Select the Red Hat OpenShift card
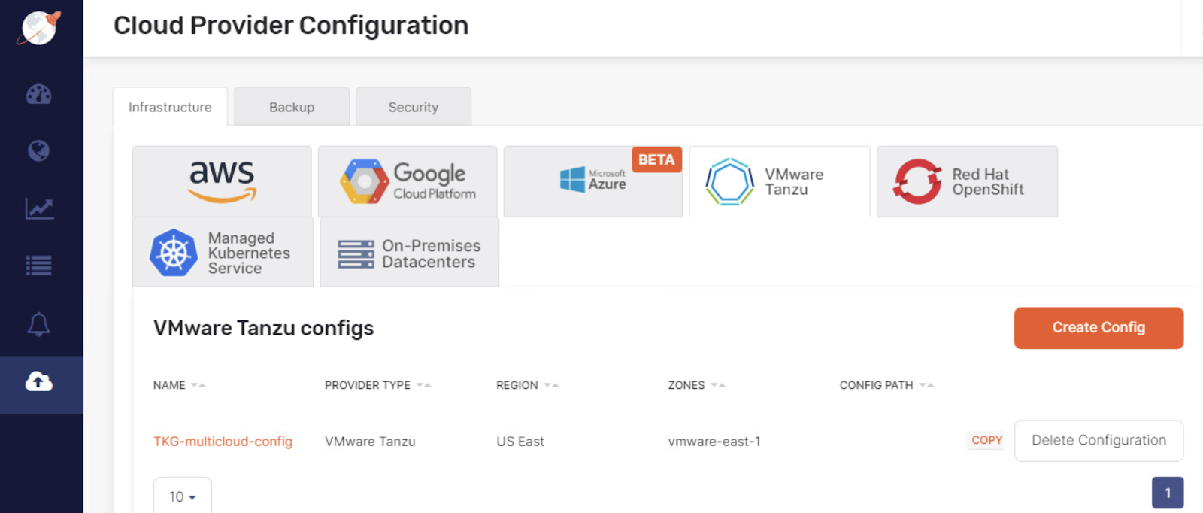The height and width of the screenshot is (513, 1203). coord(967,181)
